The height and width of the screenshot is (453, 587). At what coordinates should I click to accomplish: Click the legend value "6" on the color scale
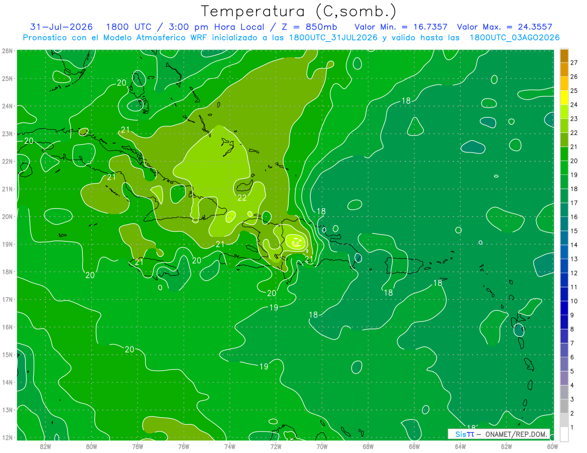click(572, 357)
